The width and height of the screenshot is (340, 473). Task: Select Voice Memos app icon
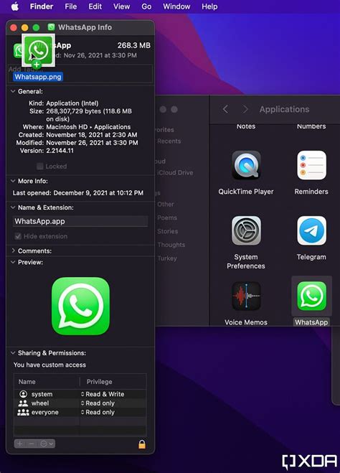[246, 296]
